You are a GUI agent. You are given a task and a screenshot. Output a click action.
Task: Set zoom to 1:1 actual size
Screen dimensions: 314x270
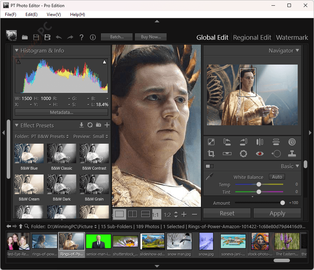coord(156,215)
